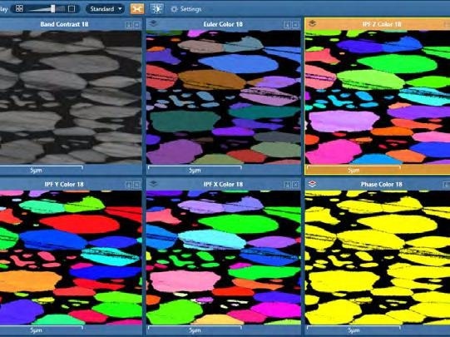Viewport: 450px width, 337px height.
Task: Select the Band Contrast 18 panel title
Action: coord(64,24)
